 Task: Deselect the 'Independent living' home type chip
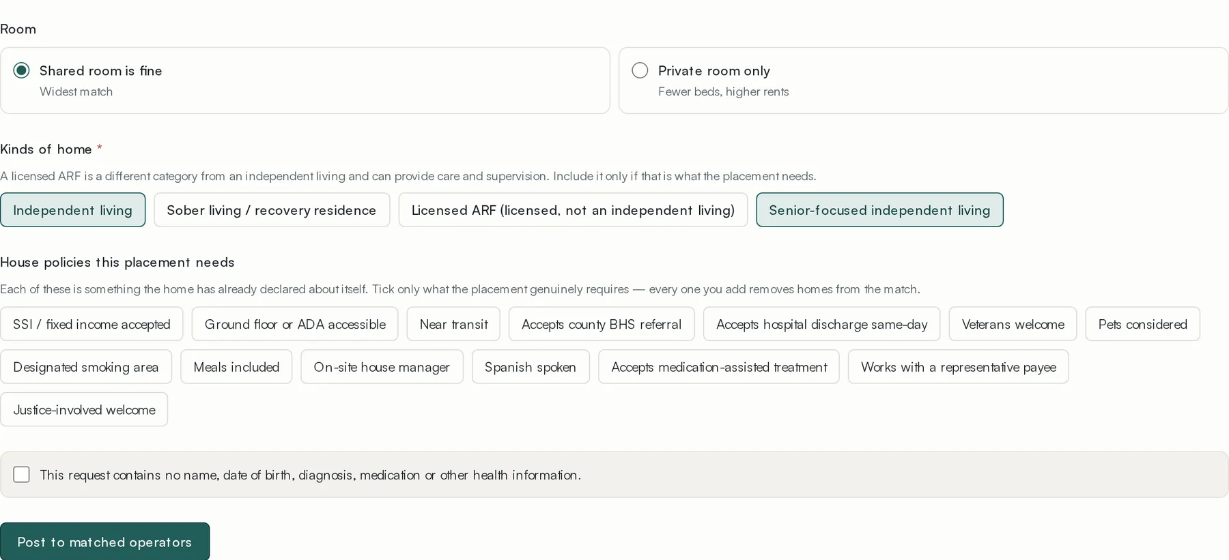[x=72, y=210]
